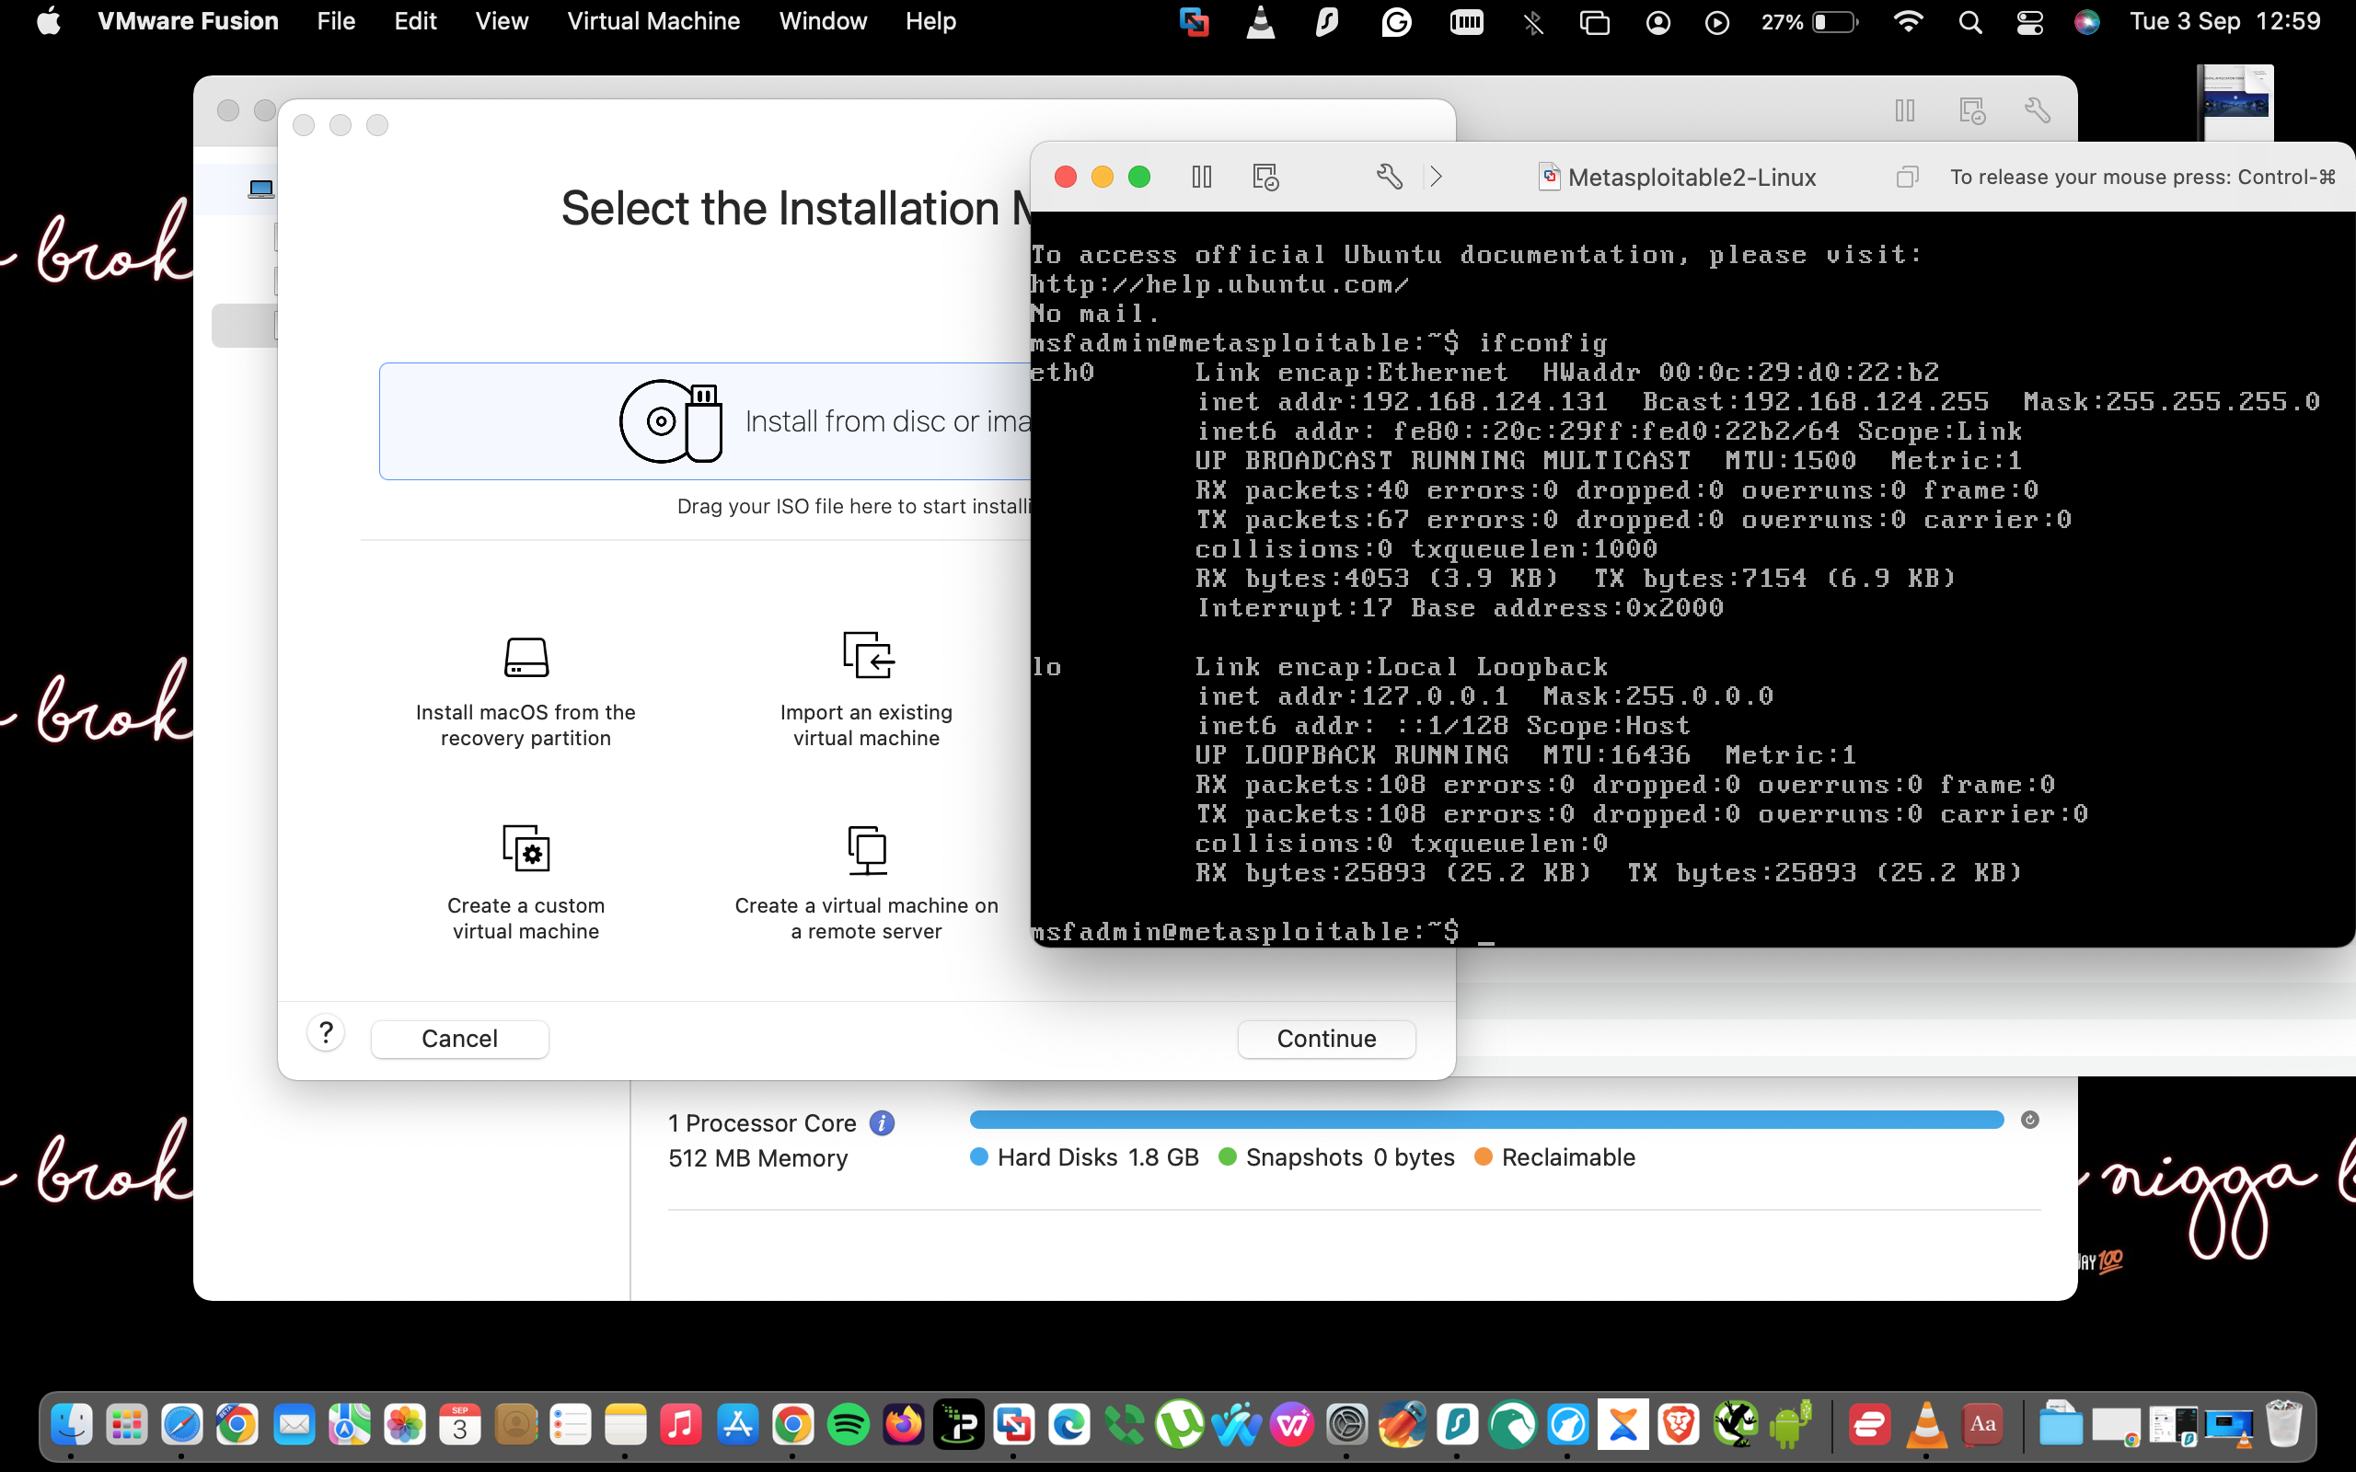Screen dimensions: 2356x1472
Task: Click the unity view icon near the release-mouse hint
Action: click(x=1907, y=178)
